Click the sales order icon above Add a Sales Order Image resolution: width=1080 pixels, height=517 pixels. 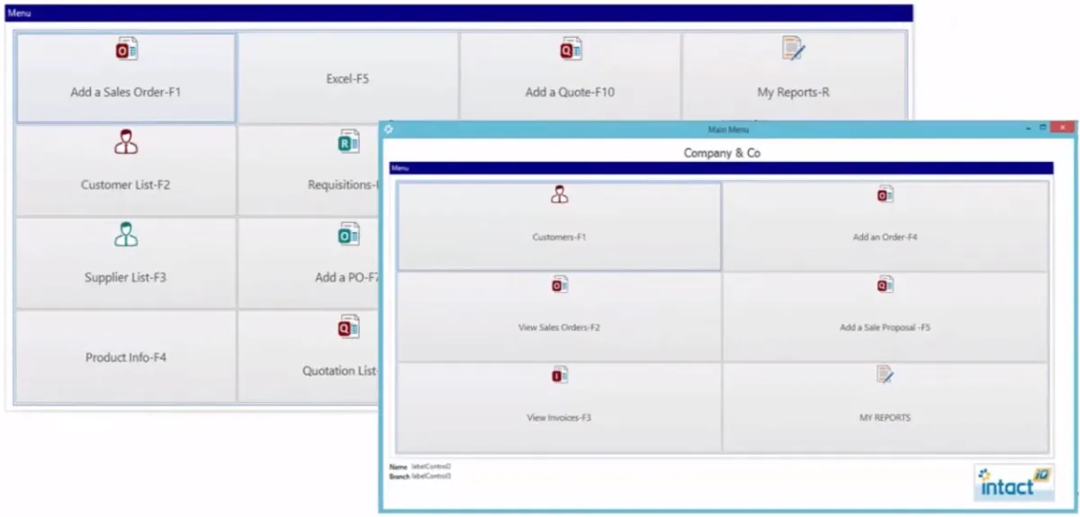126,49
